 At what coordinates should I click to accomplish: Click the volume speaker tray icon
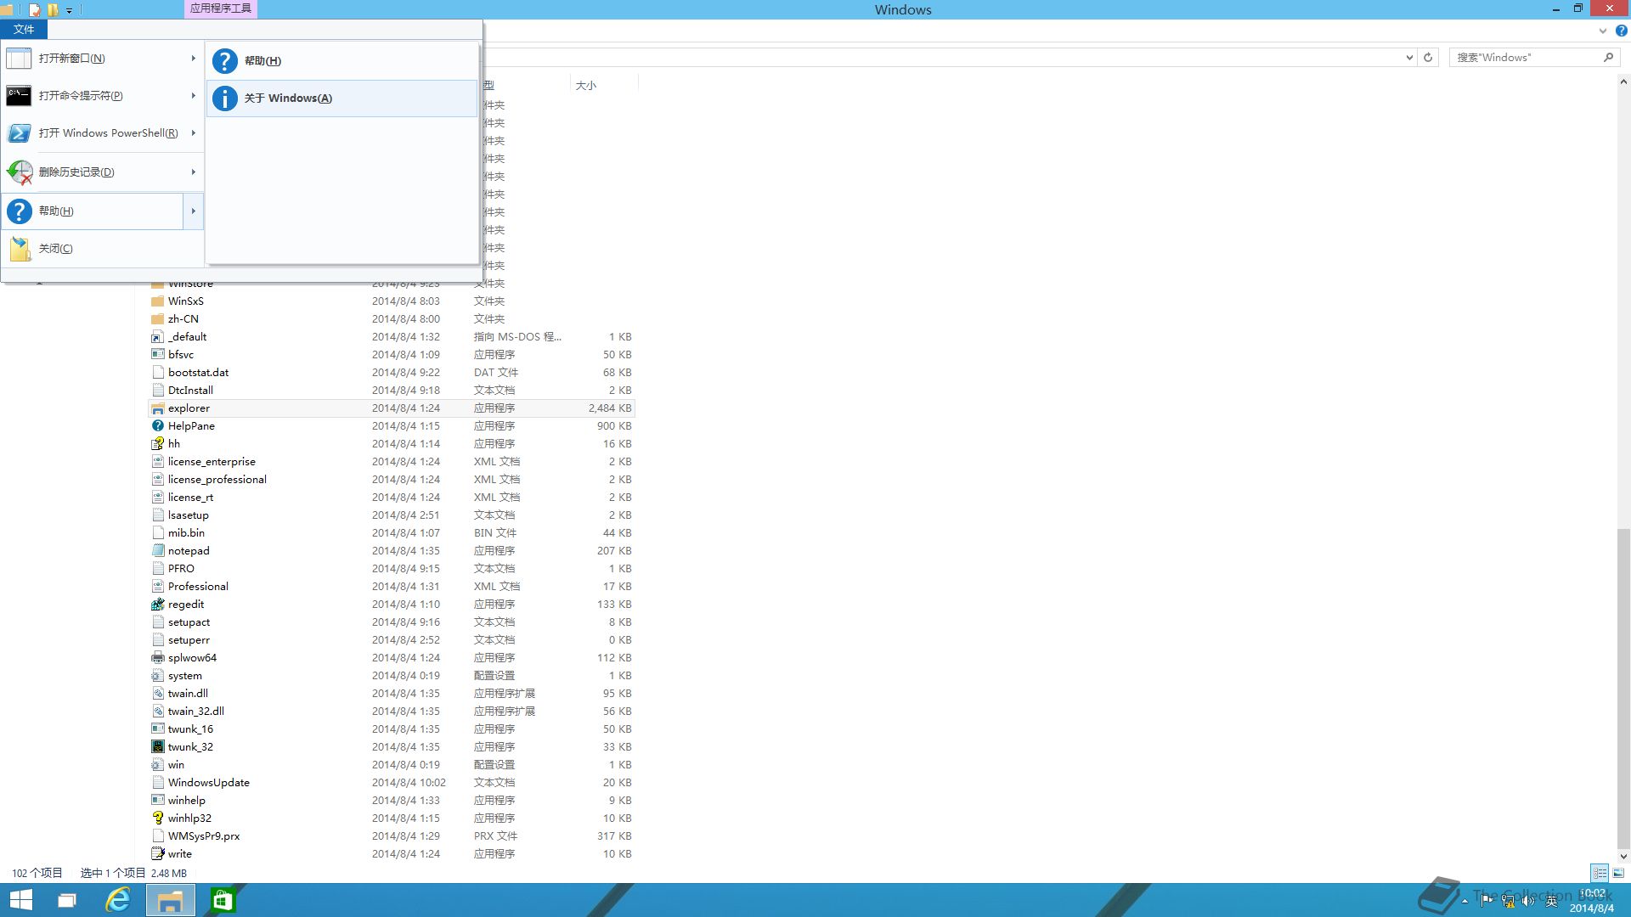coord(1528,901)
